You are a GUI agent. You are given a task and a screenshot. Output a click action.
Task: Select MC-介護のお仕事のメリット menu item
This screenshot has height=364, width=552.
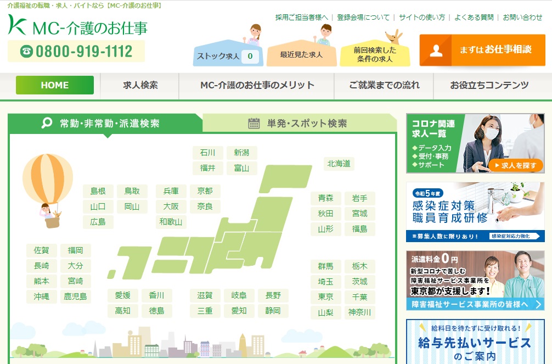(257, 85)
